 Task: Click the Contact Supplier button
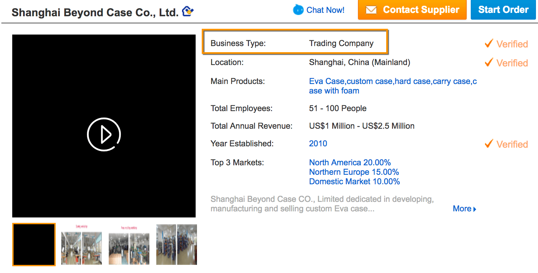point(412,10)
